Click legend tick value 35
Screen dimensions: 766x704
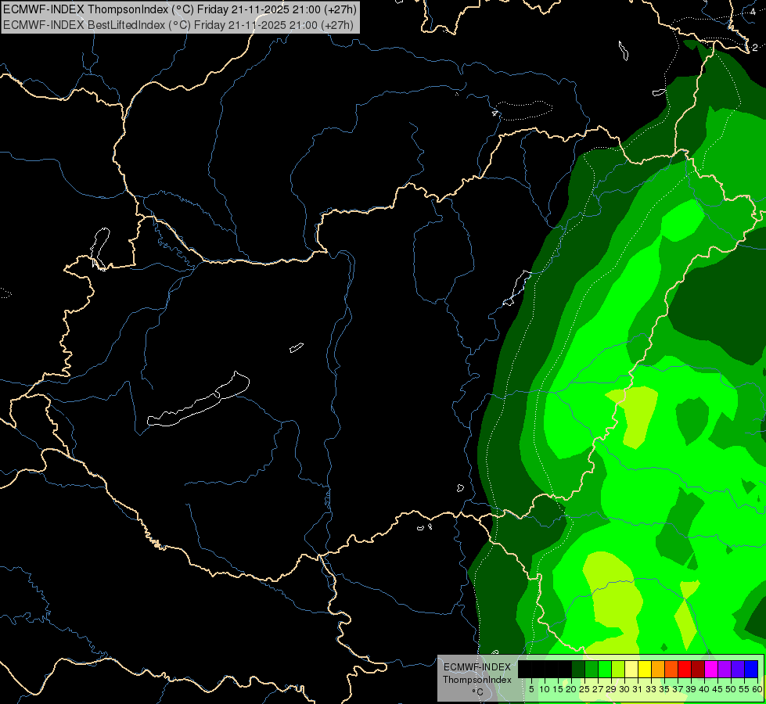tap(664, 689)
